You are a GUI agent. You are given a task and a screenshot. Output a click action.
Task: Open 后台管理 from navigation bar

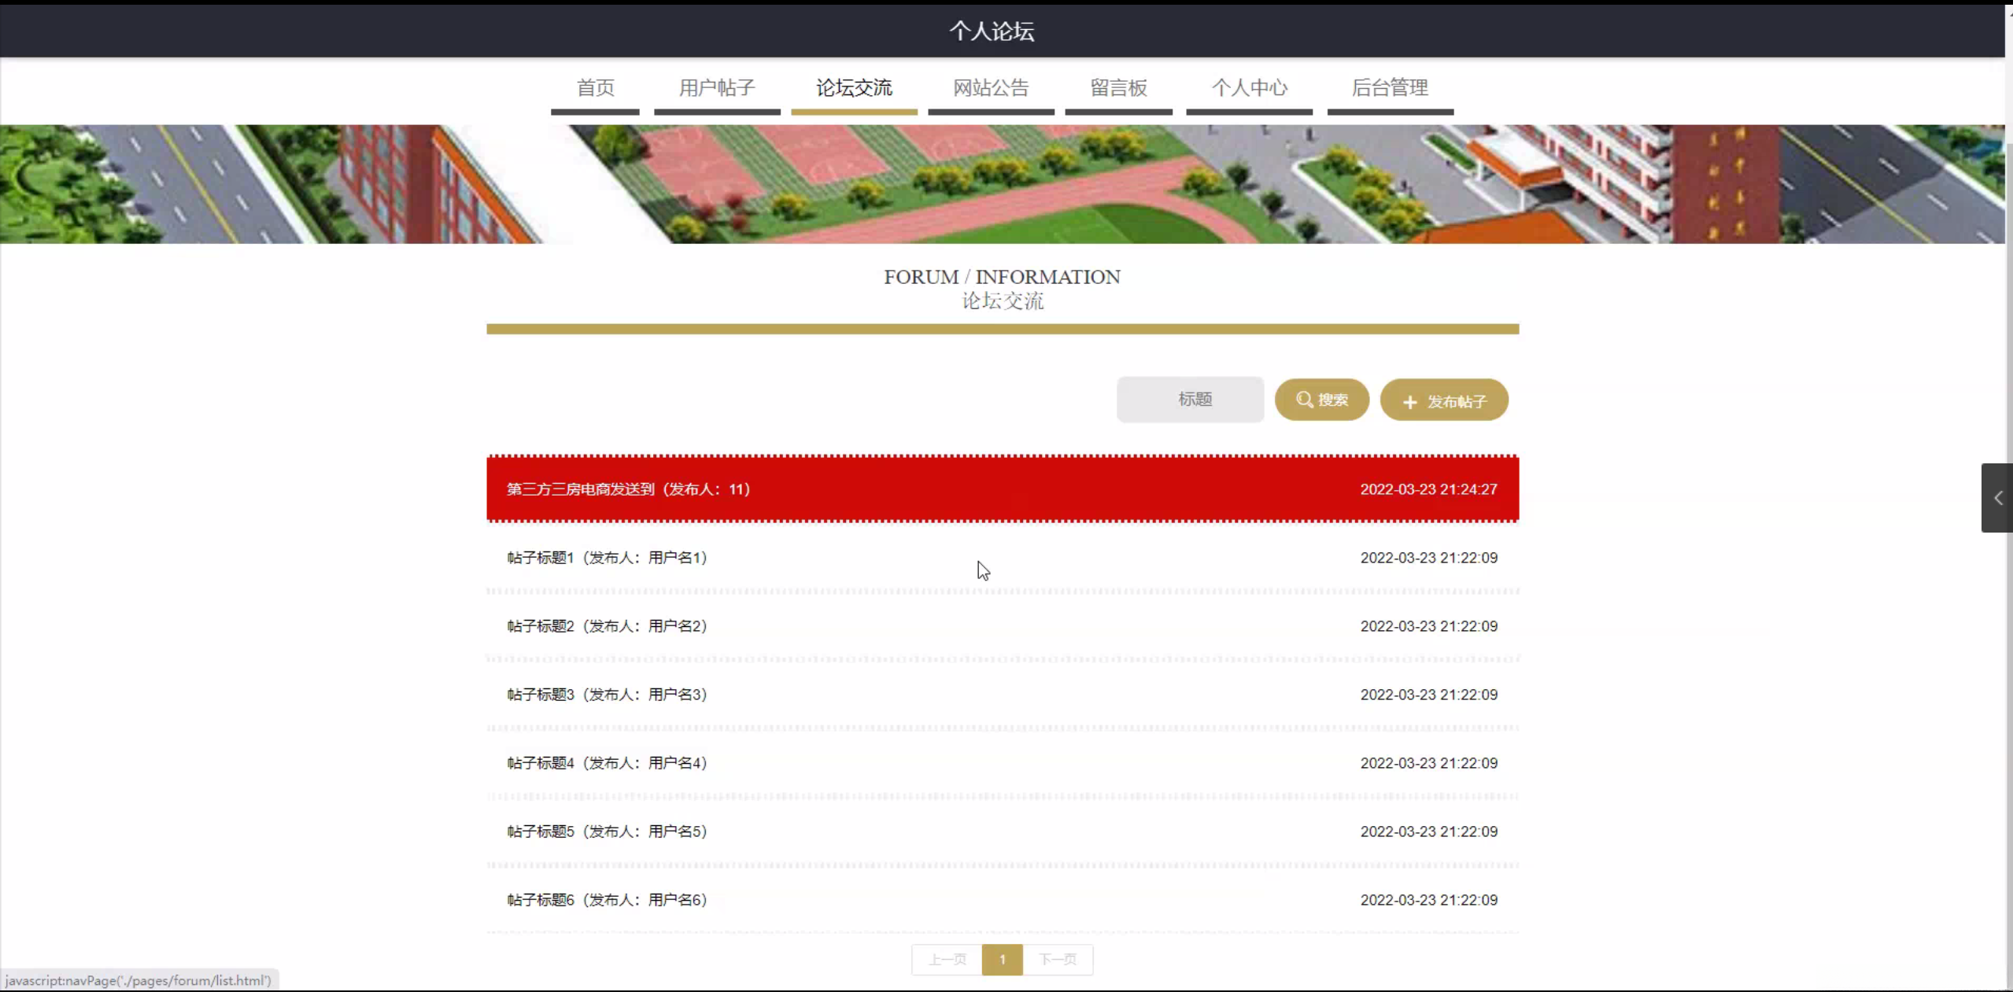1389,88
